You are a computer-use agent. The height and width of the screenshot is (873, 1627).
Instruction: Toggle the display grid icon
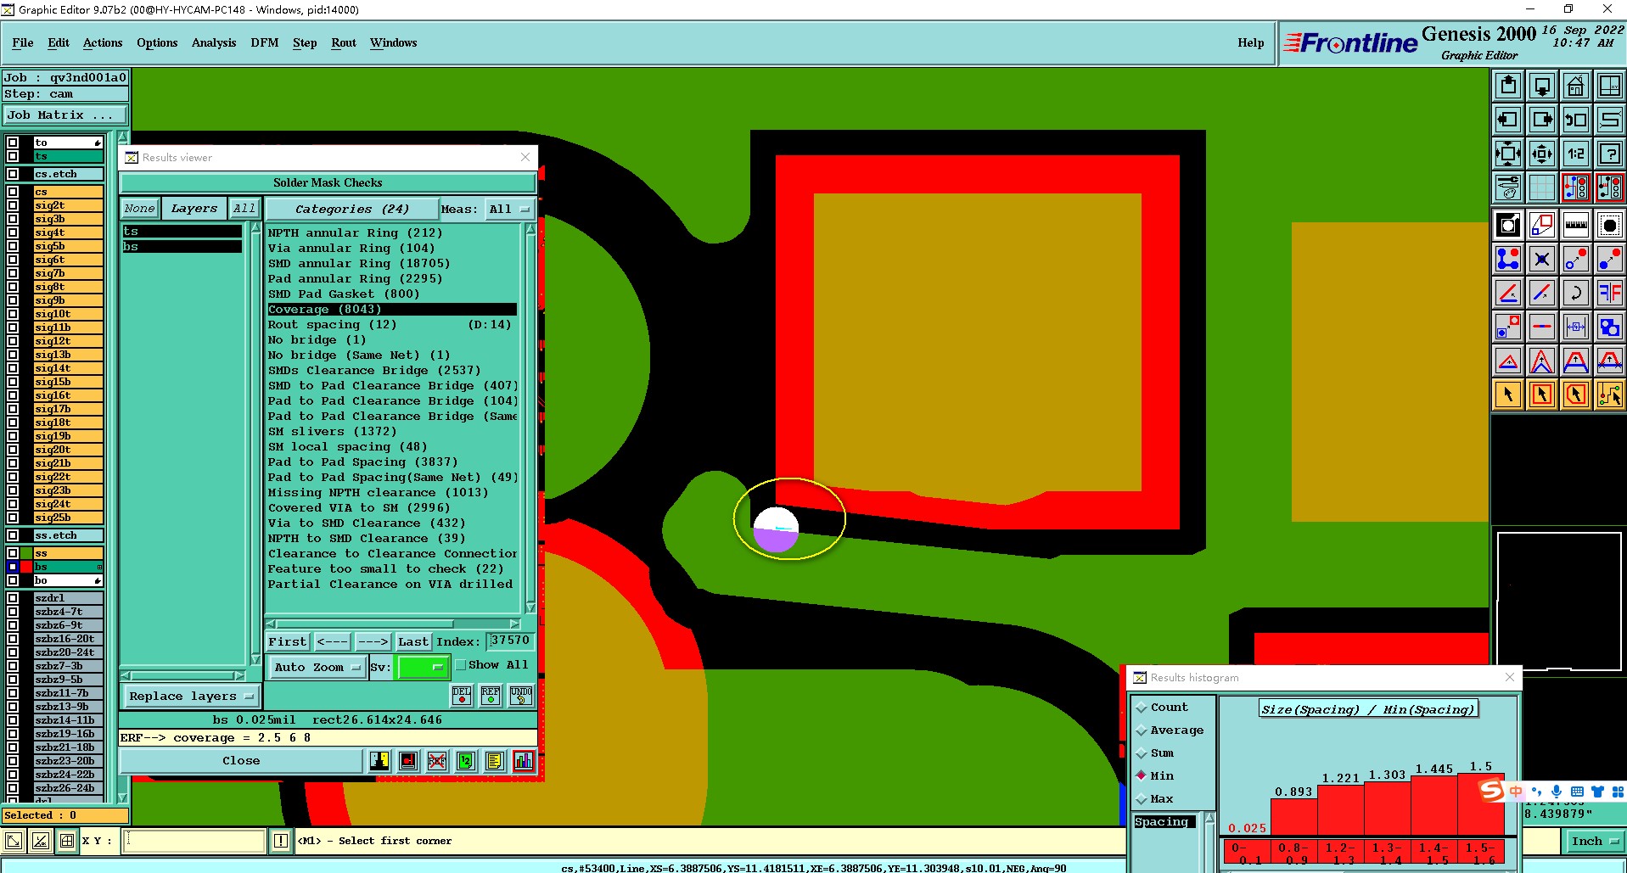click(x=1542, y=187)
